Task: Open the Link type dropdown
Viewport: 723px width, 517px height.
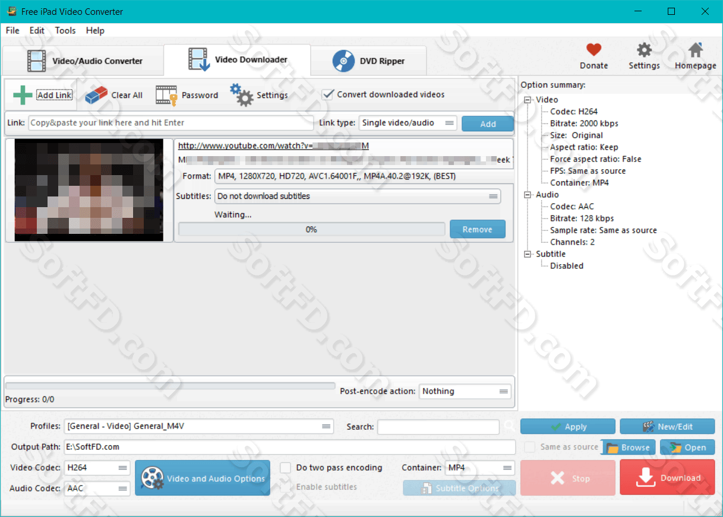Action: coord(408,123)
